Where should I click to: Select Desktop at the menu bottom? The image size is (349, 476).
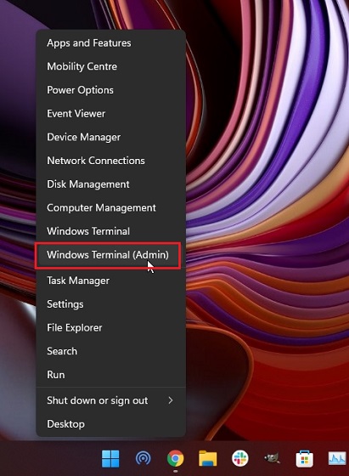pos(110,424)
